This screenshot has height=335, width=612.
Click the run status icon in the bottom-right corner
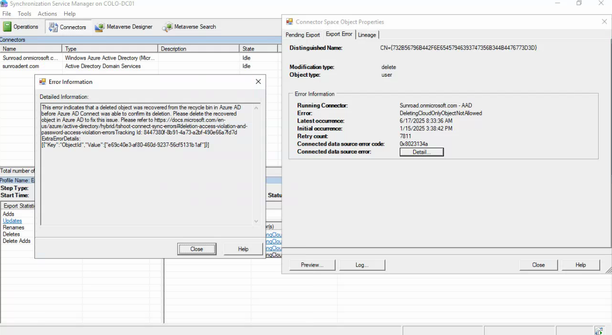coord(599,330)
